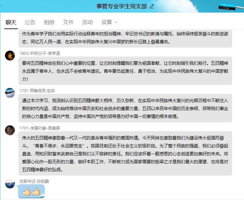Select message starting with 伟大的五四精神激励着
This screenshot has height=200, width=244.
pos(125,153)
